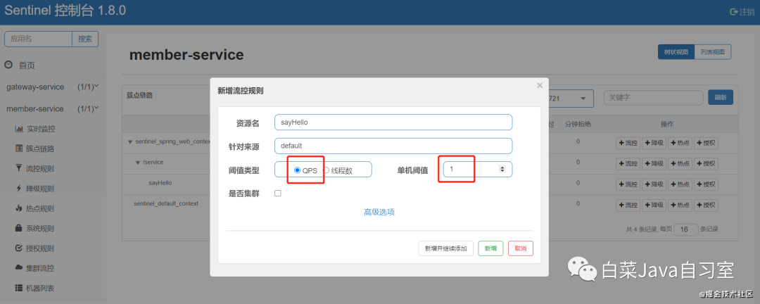Click the 簇点链路 list icon

[19, 149]
